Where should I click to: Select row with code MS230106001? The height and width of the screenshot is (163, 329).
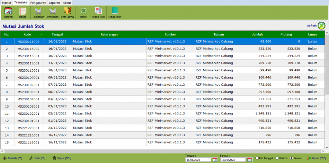[x=162, y=92]
